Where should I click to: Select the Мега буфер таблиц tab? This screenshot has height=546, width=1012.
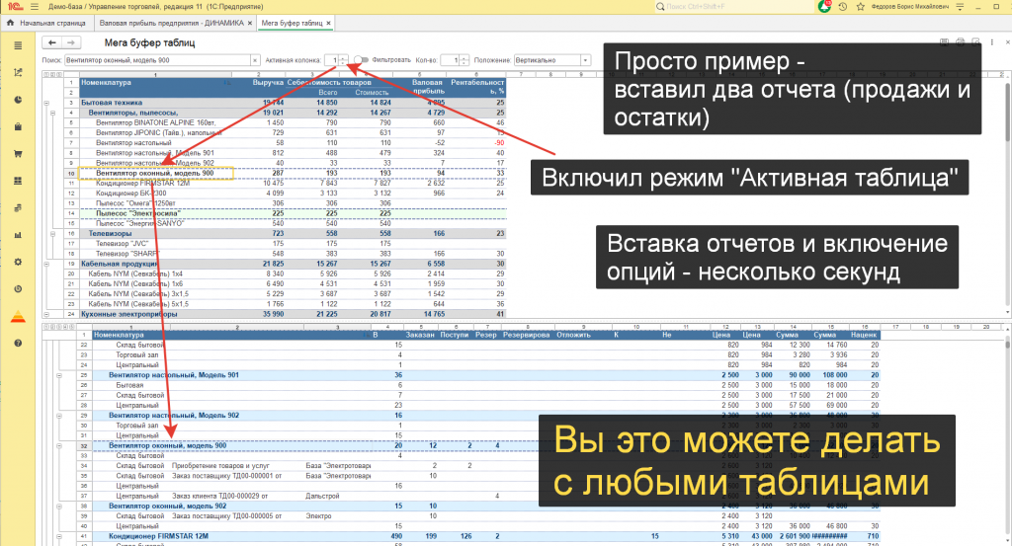tap(292, 23)
